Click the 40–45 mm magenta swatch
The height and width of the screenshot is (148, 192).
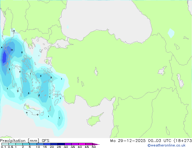click(x=82, y=144)
